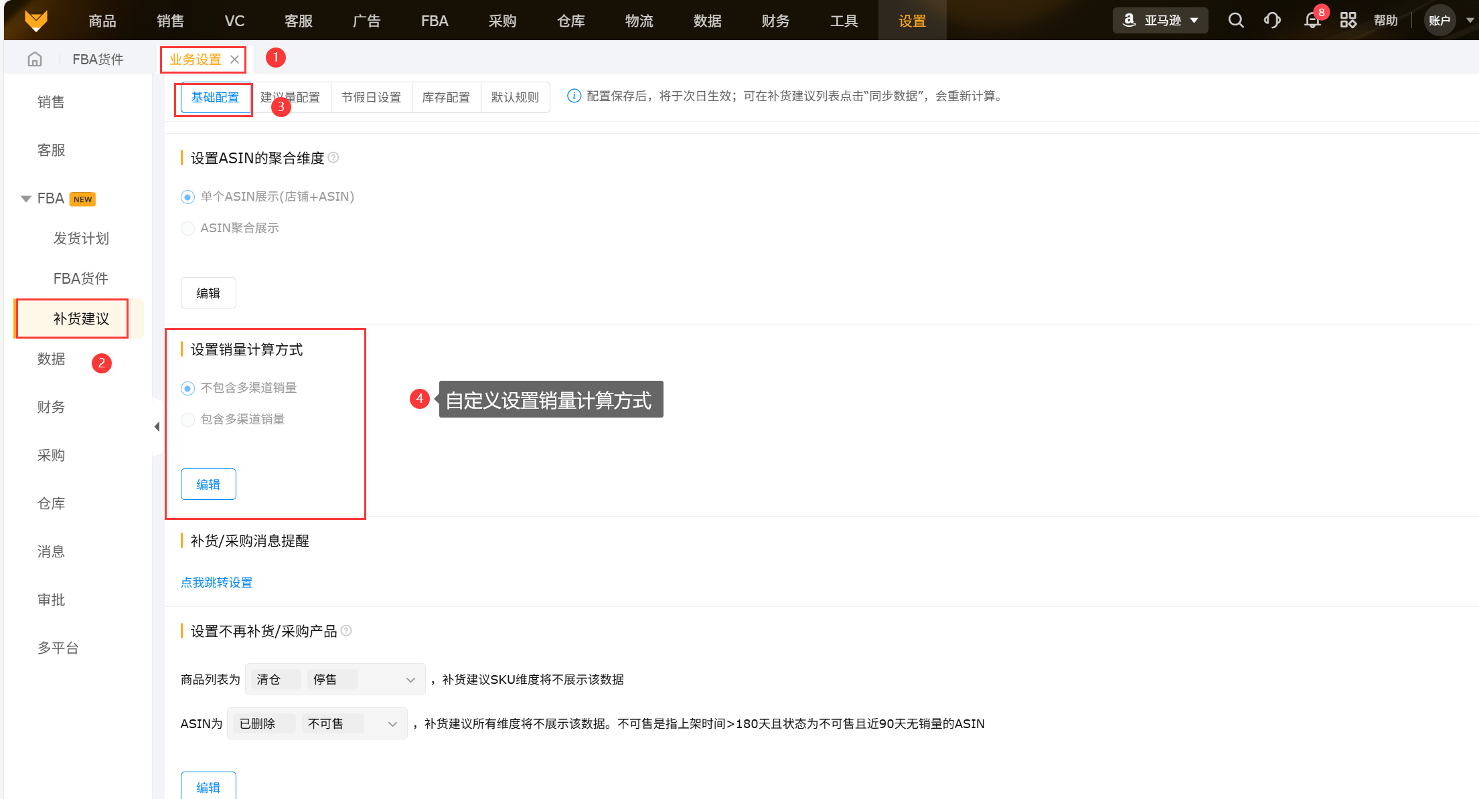Click the home icon in tab bar
The image size is (1479, 799).
tap(35, 60)
